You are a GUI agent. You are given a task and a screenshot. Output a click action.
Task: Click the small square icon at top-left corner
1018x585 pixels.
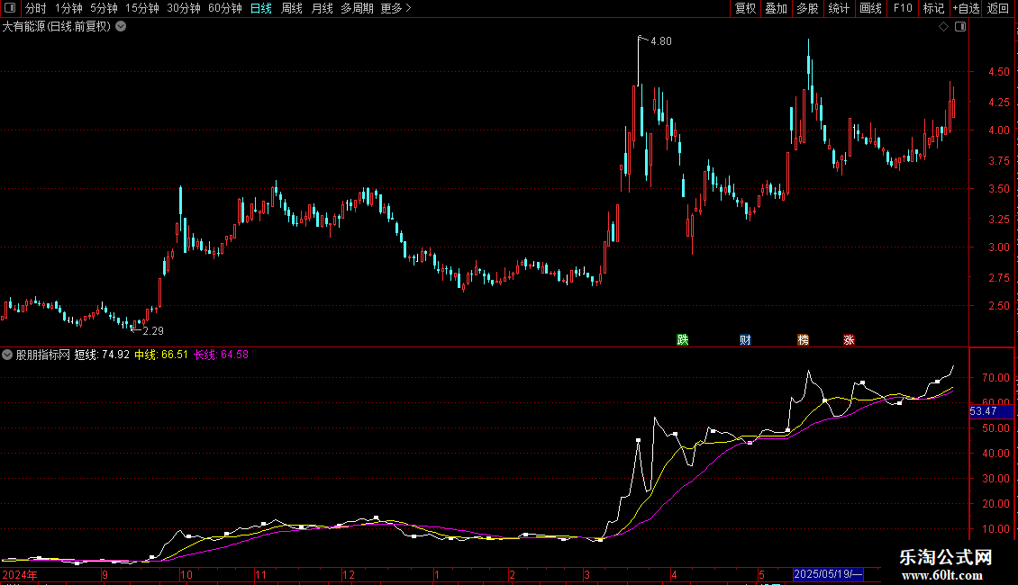click(9, 9)
